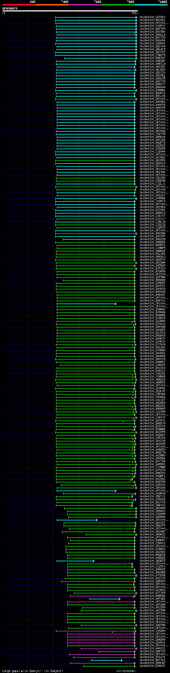The image size is (170, 673).
Task: Open UniRef100_A8N1C6 alignment entry
Action: click(152, 380)
